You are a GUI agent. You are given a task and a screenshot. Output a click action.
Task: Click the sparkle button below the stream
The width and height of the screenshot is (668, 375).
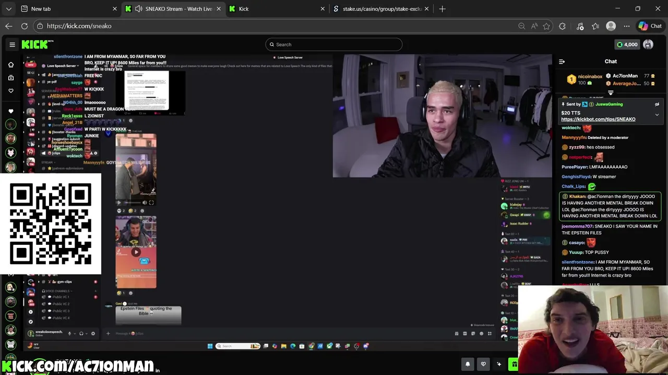point(499,364)
